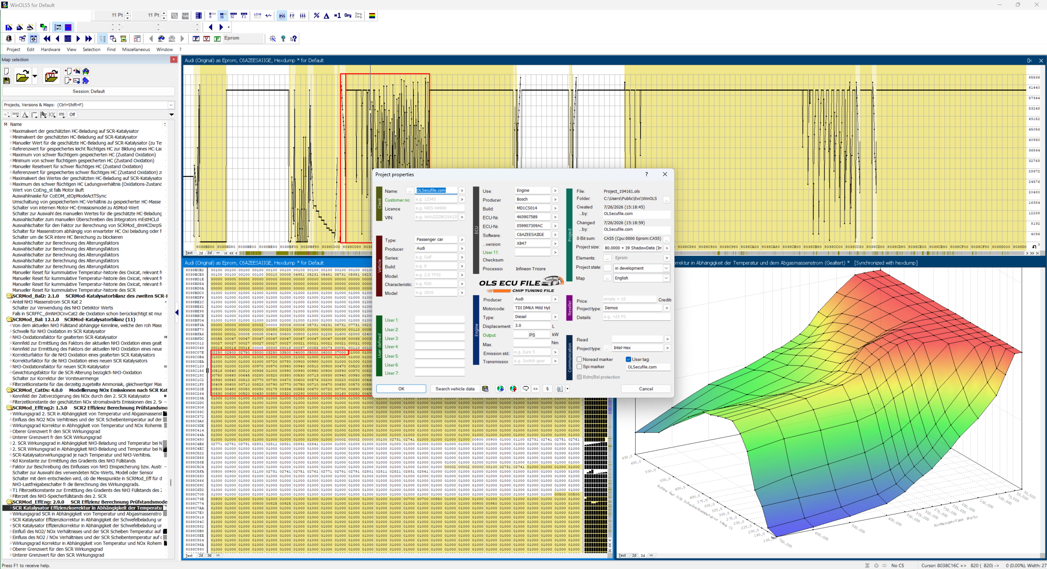Image resolution: width=1047 pixels, height=569 pixels.
Task: Click the save project floppy disk icon
Action: coord(7,81)
